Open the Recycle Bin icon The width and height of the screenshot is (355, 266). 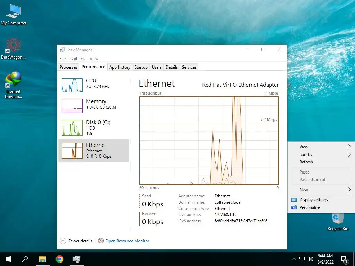pyautogui.click(x=338, y=222)
